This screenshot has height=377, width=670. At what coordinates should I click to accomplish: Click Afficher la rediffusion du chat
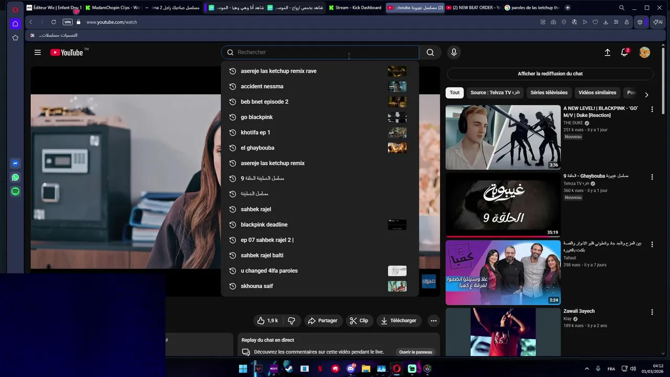coord(550,74)
